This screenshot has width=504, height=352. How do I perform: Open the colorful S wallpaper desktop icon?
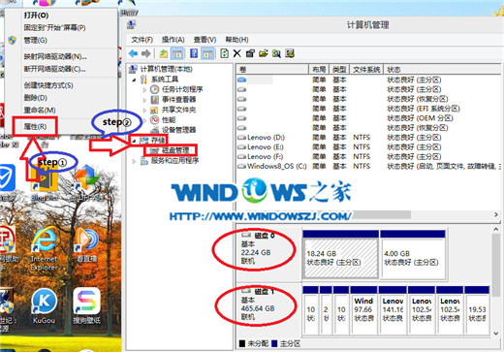pos(86,306)
